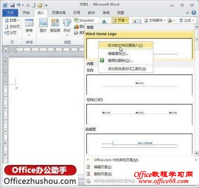Insert a blank page (空白页)
Image resolution: width=199 pixels, height=188 pixels.
pyautogui.click(x=12, y=27)
